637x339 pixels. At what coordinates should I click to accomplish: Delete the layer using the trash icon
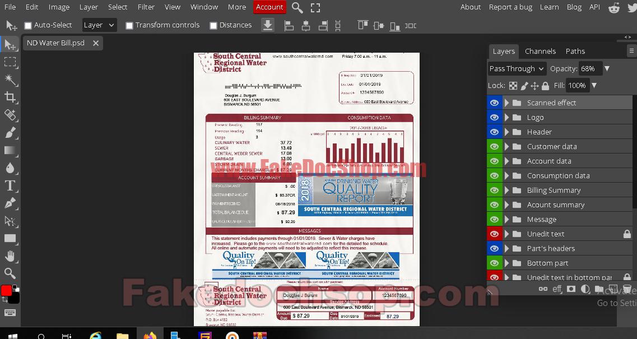pyautogui.click(x=627, y=289)
